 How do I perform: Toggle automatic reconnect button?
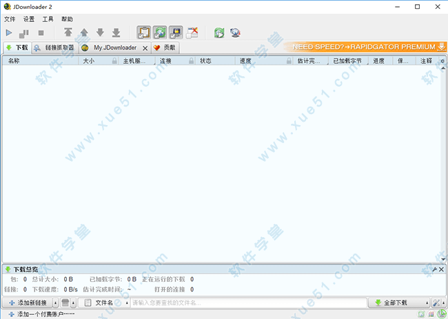(x=159, y=32)
